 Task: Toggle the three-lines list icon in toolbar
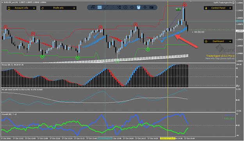tap(100, 7)
